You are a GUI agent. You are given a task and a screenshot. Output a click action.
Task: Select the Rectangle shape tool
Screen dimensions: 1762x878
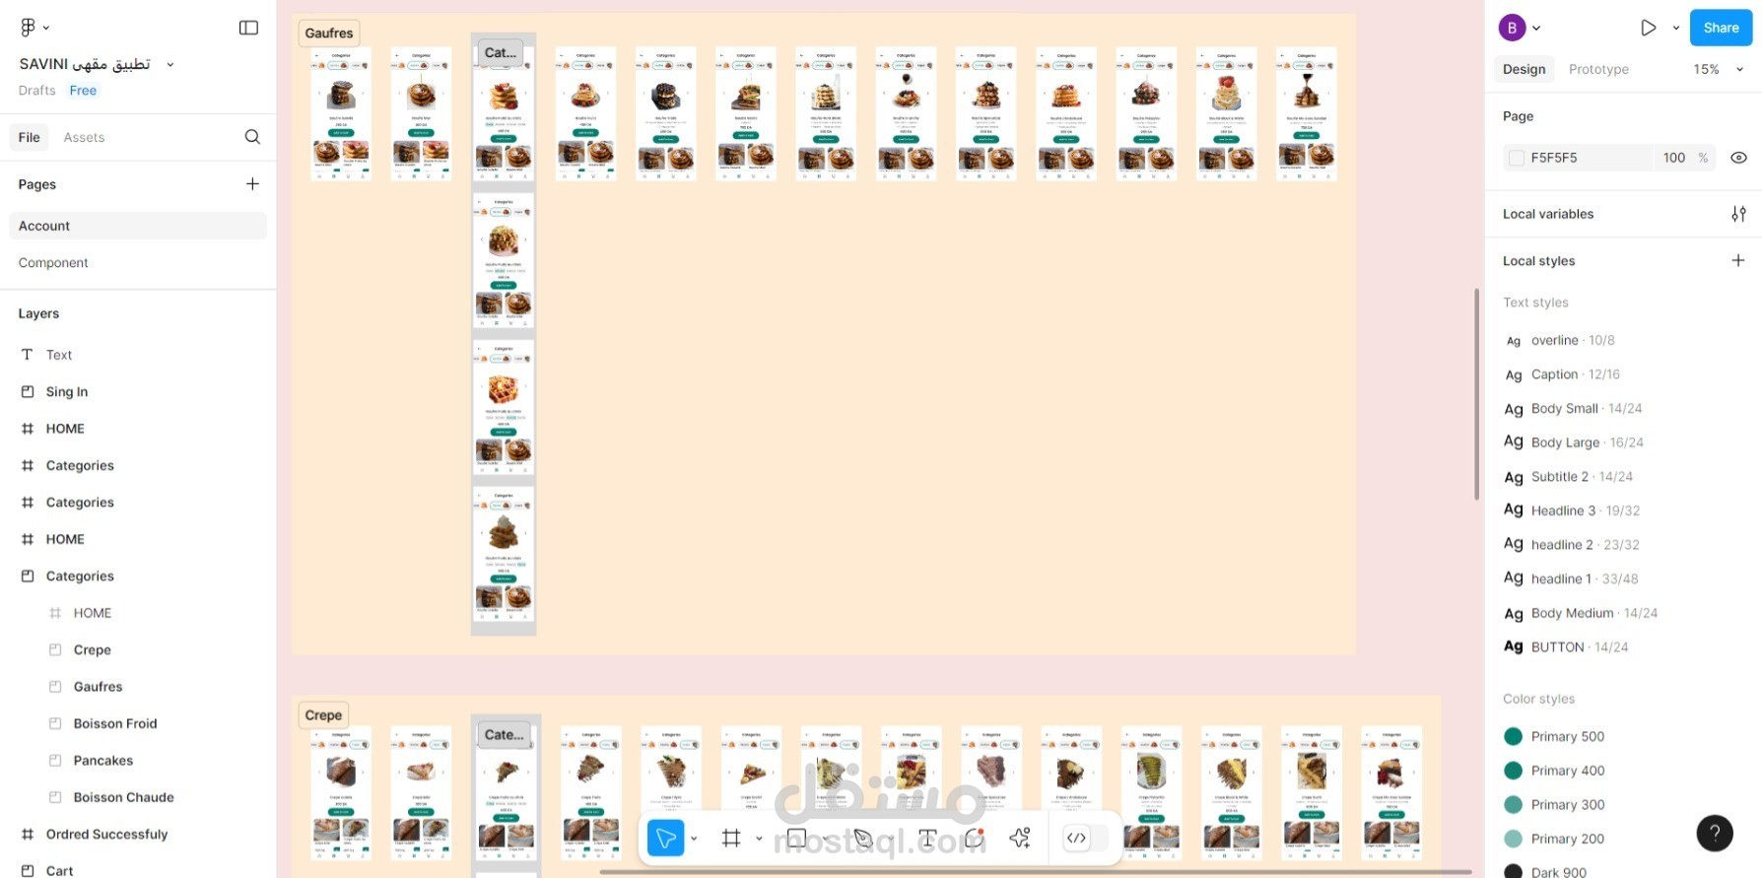click(x=796, y=839)
